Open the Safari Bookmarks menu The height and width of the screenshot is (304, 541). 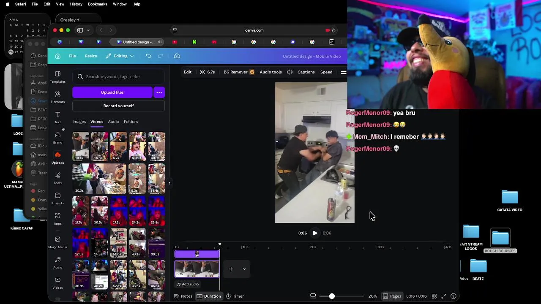(x=97, y=4)
